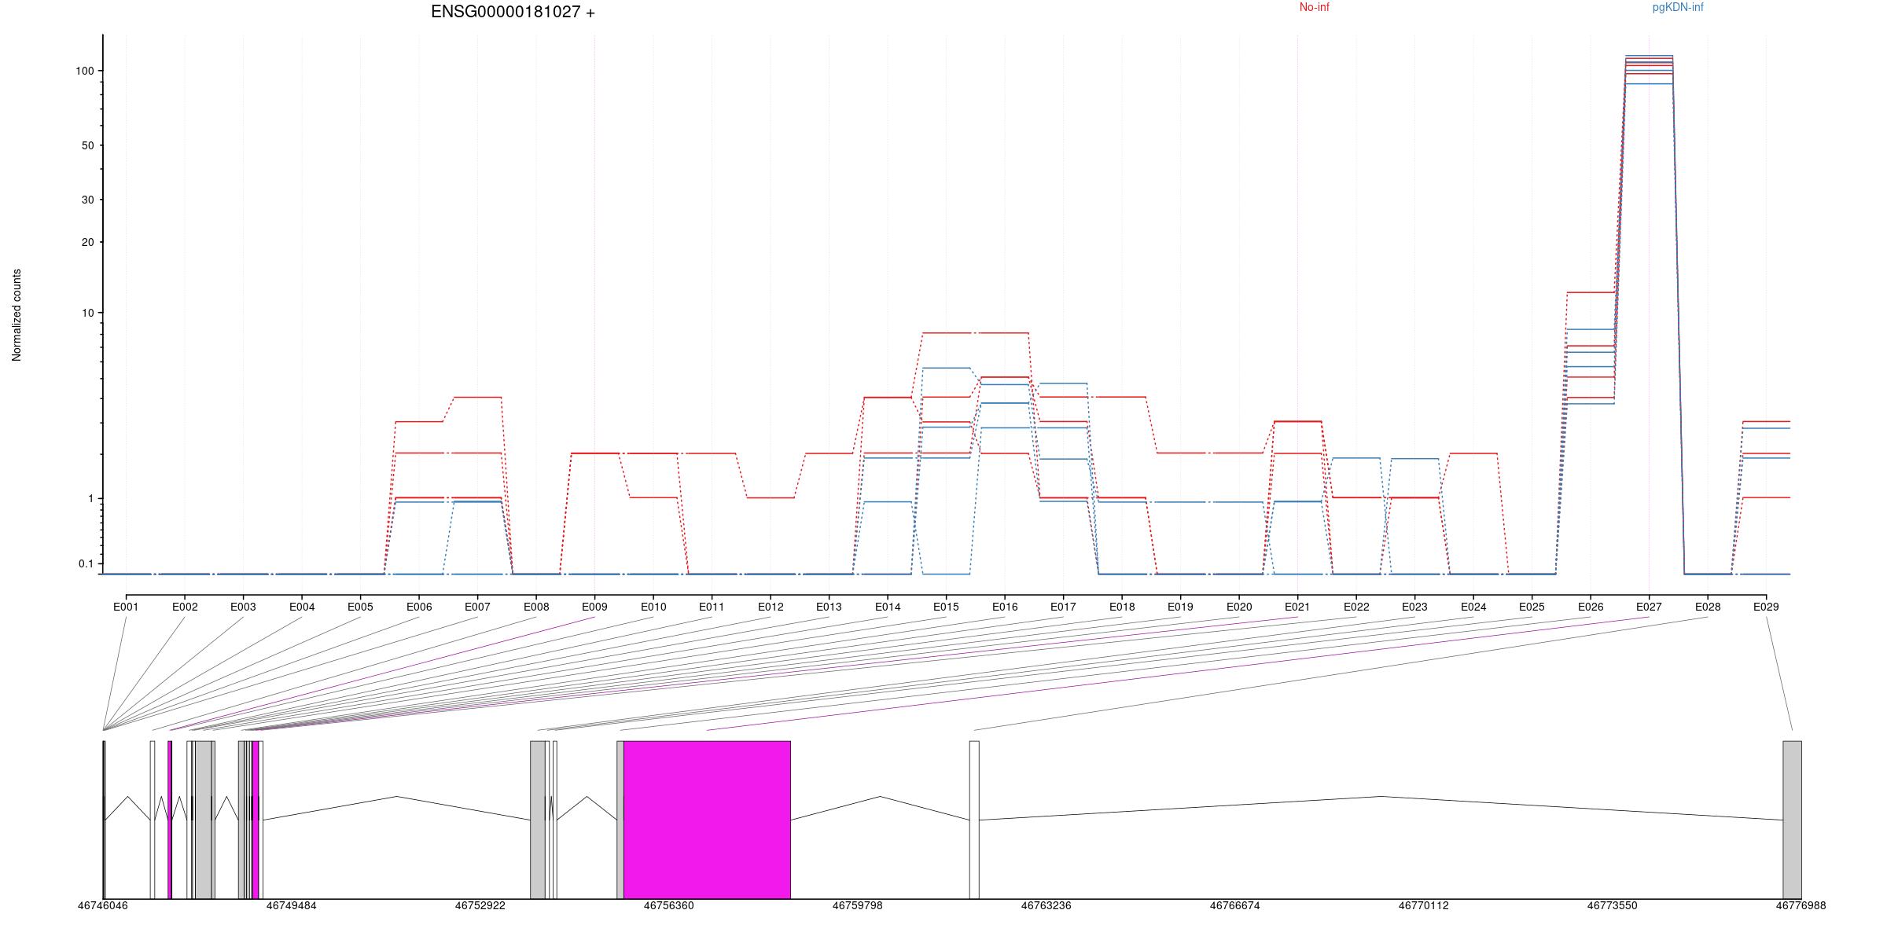Click exon label E028
This screenshot has height=943, width=1887.
coord(1708,607)
